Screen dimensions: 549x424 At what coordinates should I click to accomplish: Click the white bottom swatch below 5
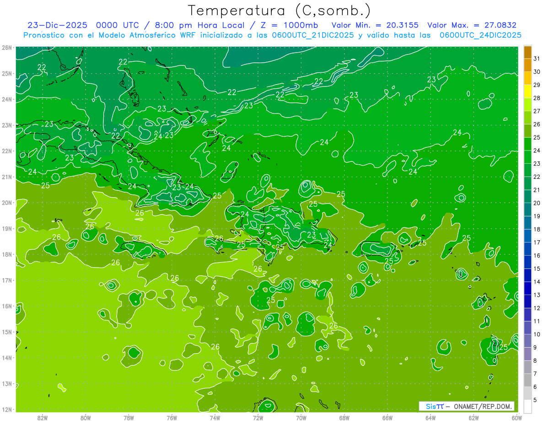[528, 407]
